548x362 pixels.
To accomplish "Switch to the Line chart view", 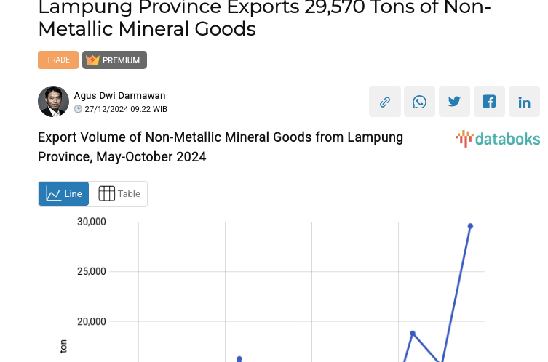I will [x=64, y=194].
